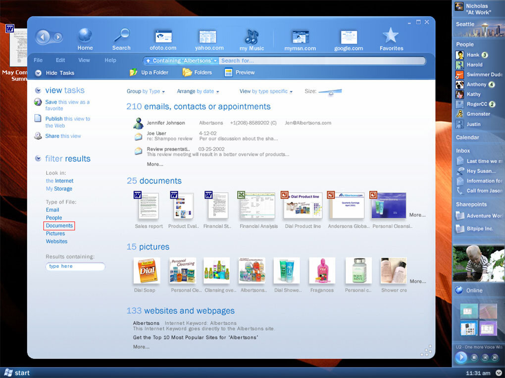505x378 pixels.
Task: Skip to next track in music player
Action: [495, 357]
